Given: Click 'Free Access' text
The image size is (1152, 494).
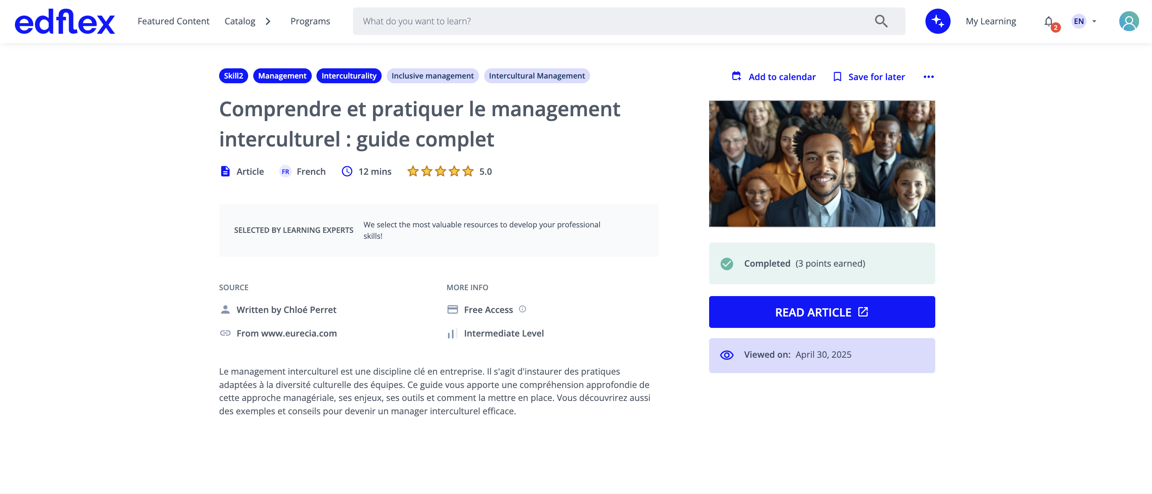Looking at the screenshot, I should [x=488, y=309].
